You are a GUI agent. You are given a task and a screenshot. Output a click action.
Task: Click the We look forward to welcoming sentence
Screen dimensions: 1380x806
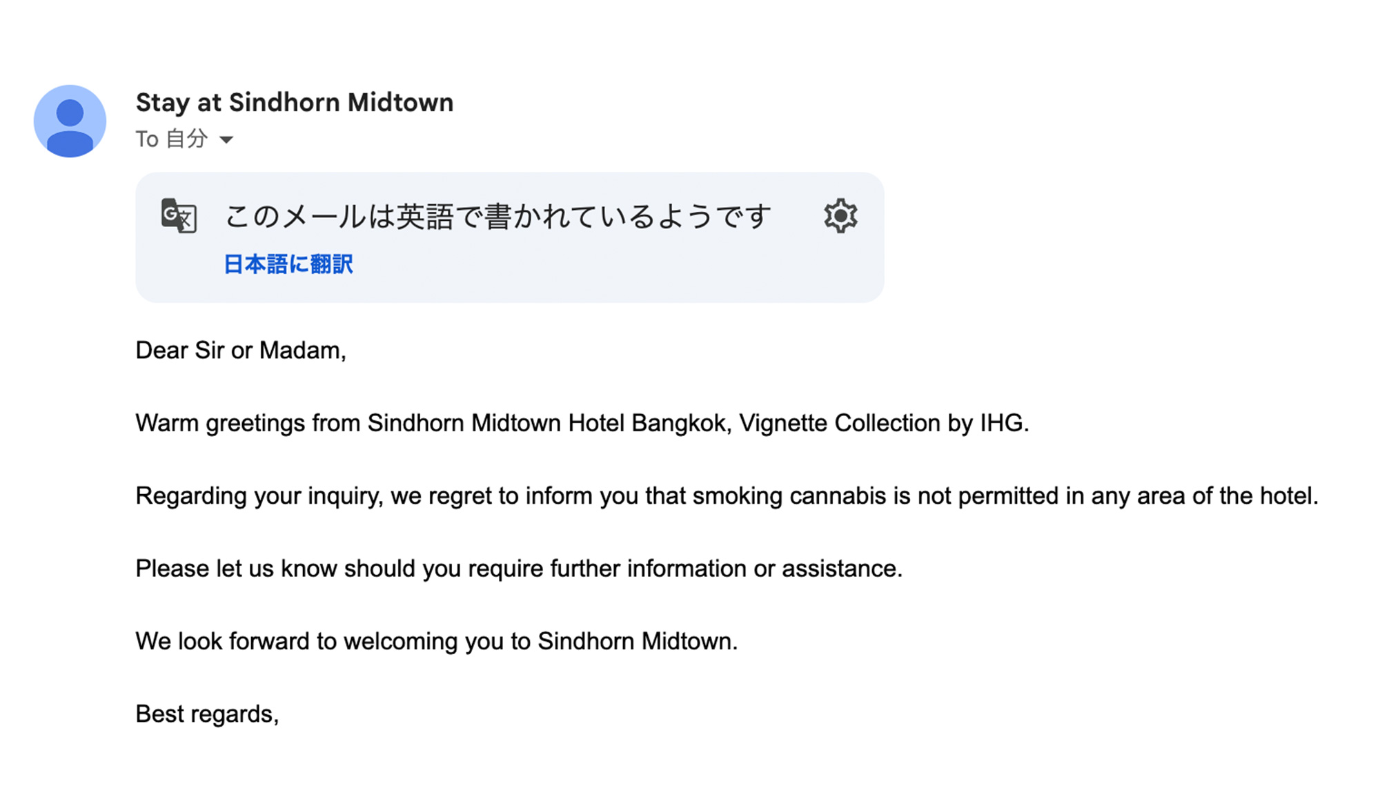click(x=436, y=642)
